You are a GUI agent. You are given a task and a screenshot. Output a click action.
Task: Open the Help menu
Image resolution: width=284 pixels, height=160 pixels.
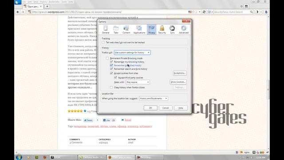coord(71,2)
